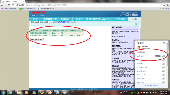Open other bookmarks folder

coord(165,9)
